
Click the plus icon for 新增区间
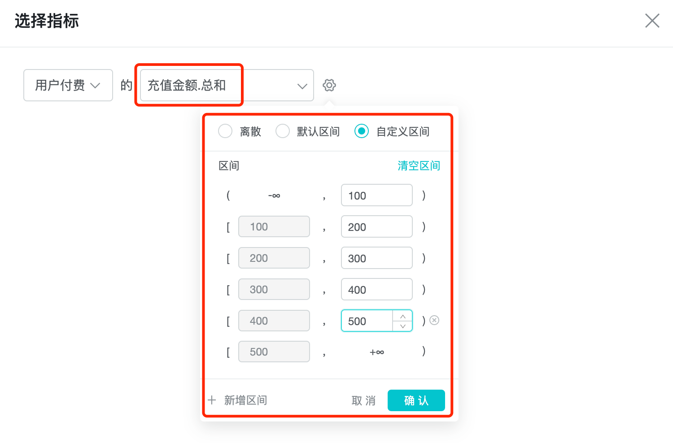click(212, 400)
